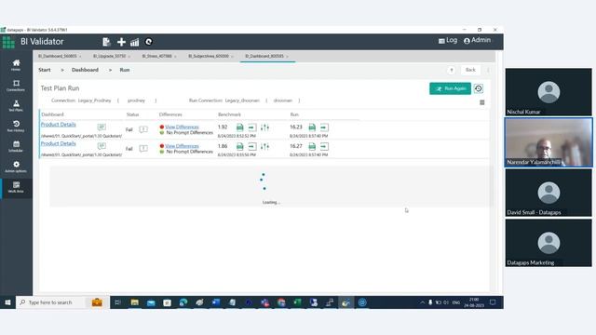Image resolution: width=596 pixels, height=335 pixels.
Task: Click green file icon beside benchmark 1.92
Action: (x=240, y=127)
